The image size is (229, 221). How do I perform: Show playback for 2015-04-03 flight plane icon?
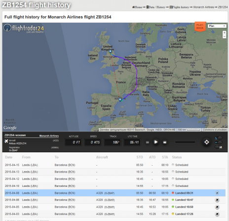pos(217,214)
